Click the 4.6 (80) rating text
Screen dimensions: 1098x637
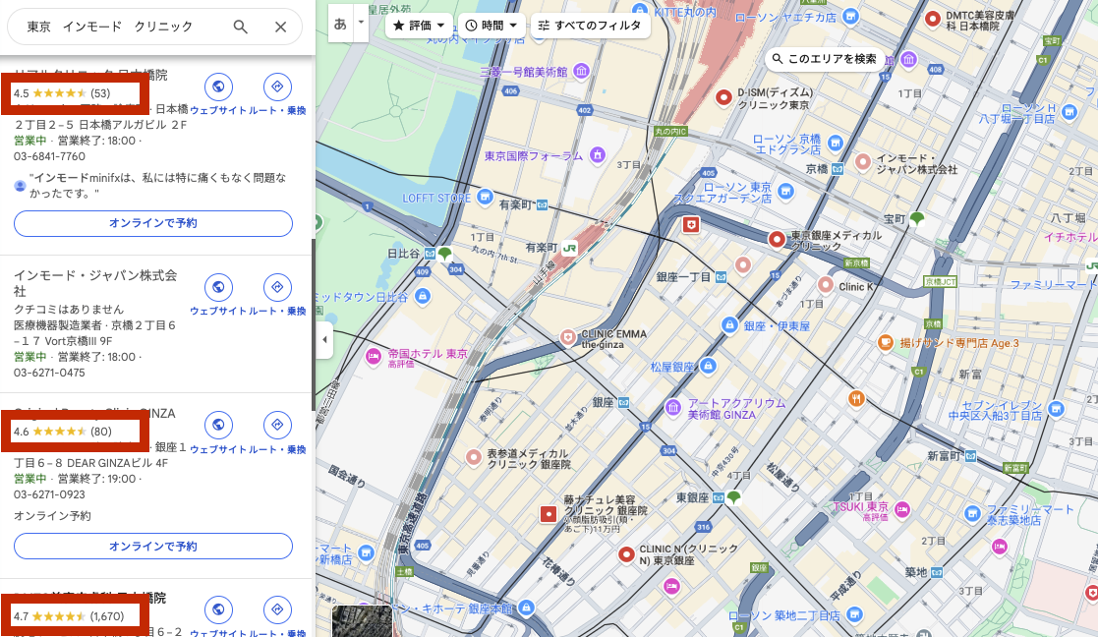tap(63, 432)
